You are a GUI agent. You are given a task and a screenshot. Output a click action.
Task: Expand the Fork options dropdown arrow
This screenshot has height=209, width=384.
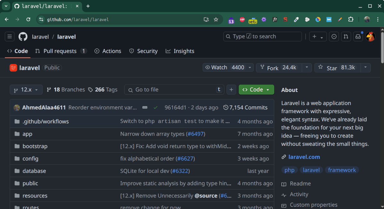click(x=307, y=68)
